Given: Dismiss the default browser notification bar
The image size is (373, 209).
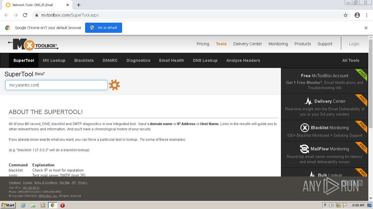Looking at the screenshot, I should [x=366, y=28].
